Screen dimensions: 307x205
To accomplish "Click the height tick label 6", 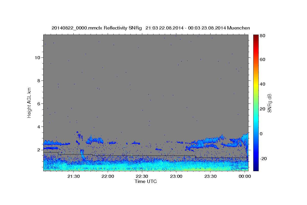I will tap(39, 104).
